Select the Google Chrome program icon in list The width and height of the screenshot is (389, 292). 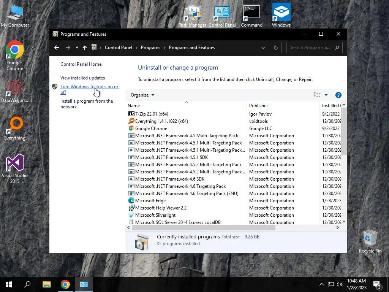[x=131, y=128]
